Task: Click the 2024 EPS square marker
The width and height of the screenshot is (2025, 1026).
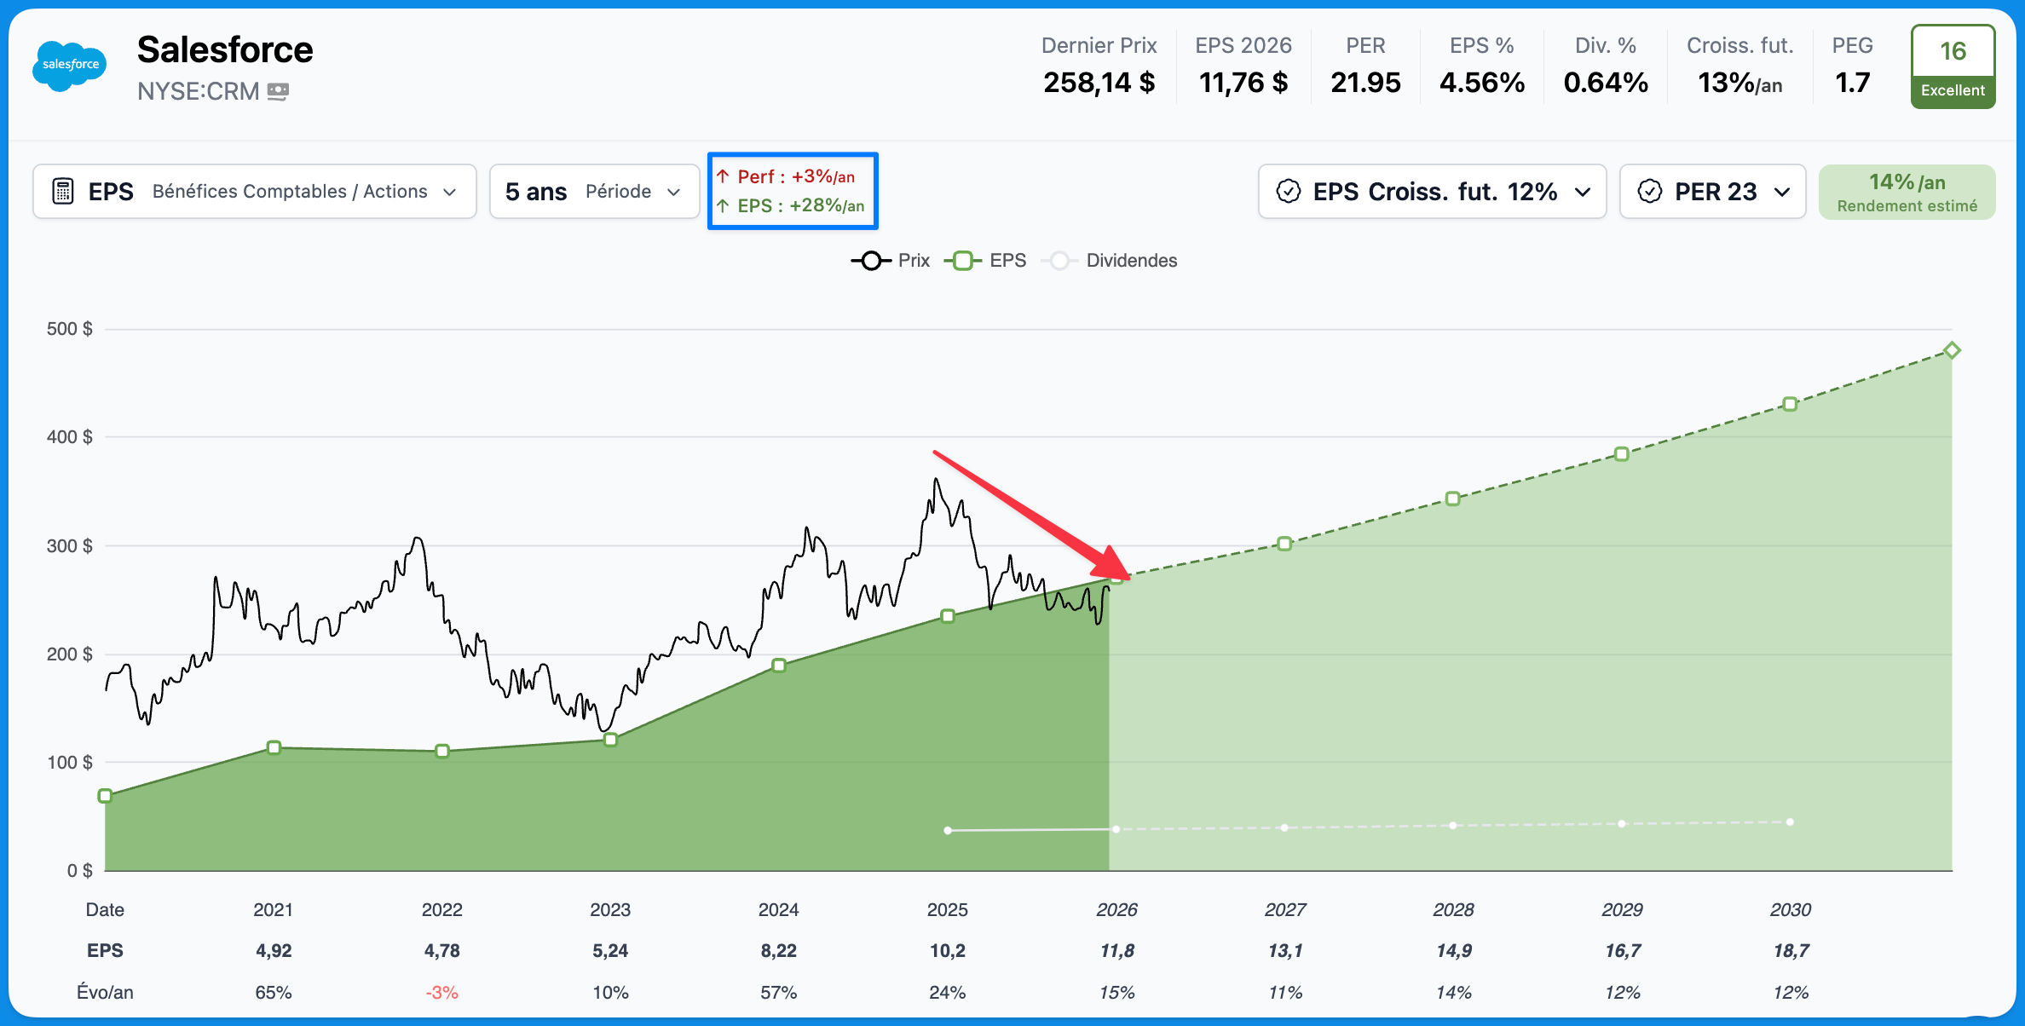Action: point(779,665)
